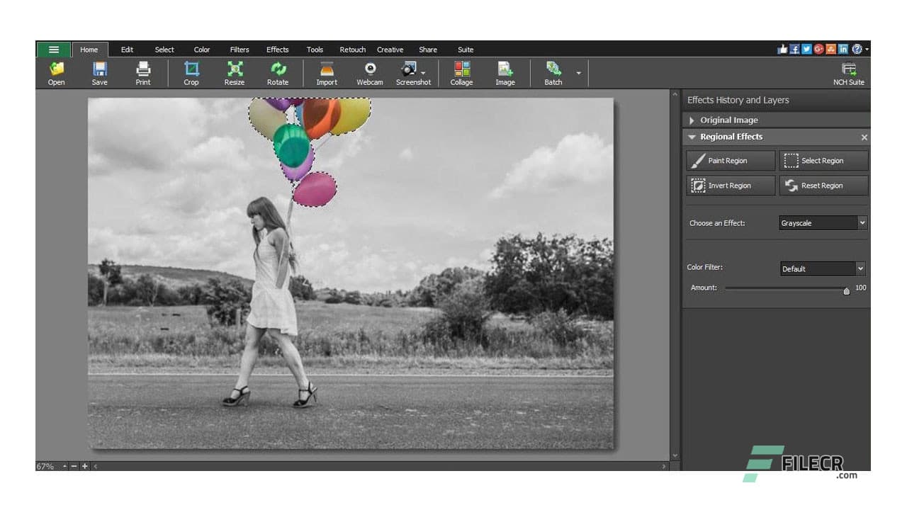Select the Crop tool

click(191, 73)
